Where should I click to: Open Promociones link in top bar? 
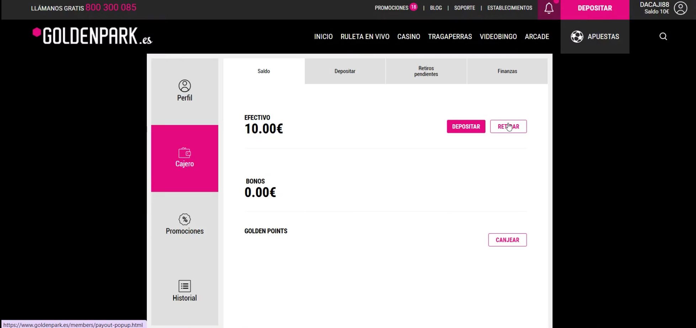[391, 8]
